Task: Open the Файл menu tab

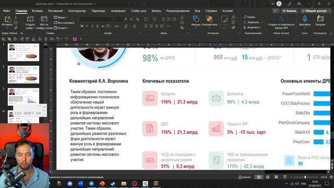Action: point(7,10)
